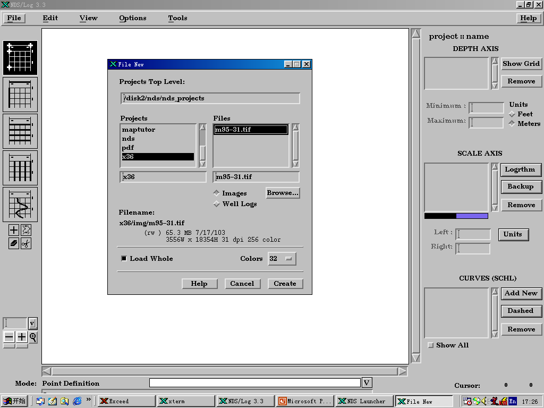The image size is (544, 408).
Task: Expand the Mode bar dropdown arrow
Action: [x=367, y=382]
